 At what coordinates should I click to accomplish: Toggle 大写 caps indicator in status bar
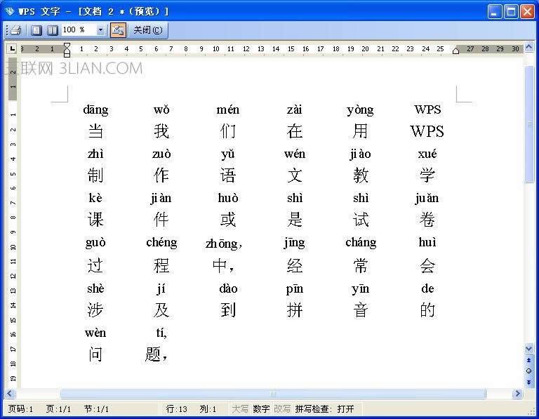coord(240,409)
